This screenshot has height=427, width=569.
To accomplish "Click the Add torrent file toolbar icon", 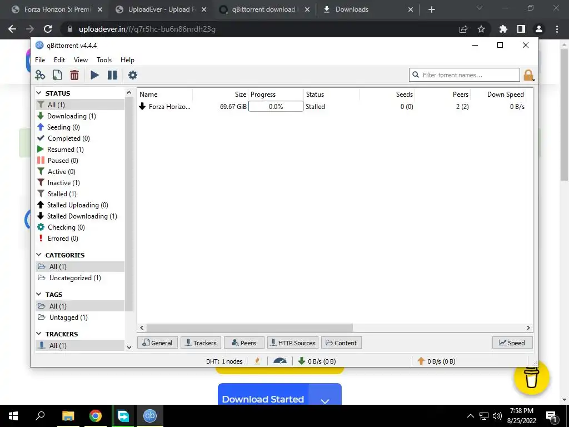I will [x=57, y=75].
